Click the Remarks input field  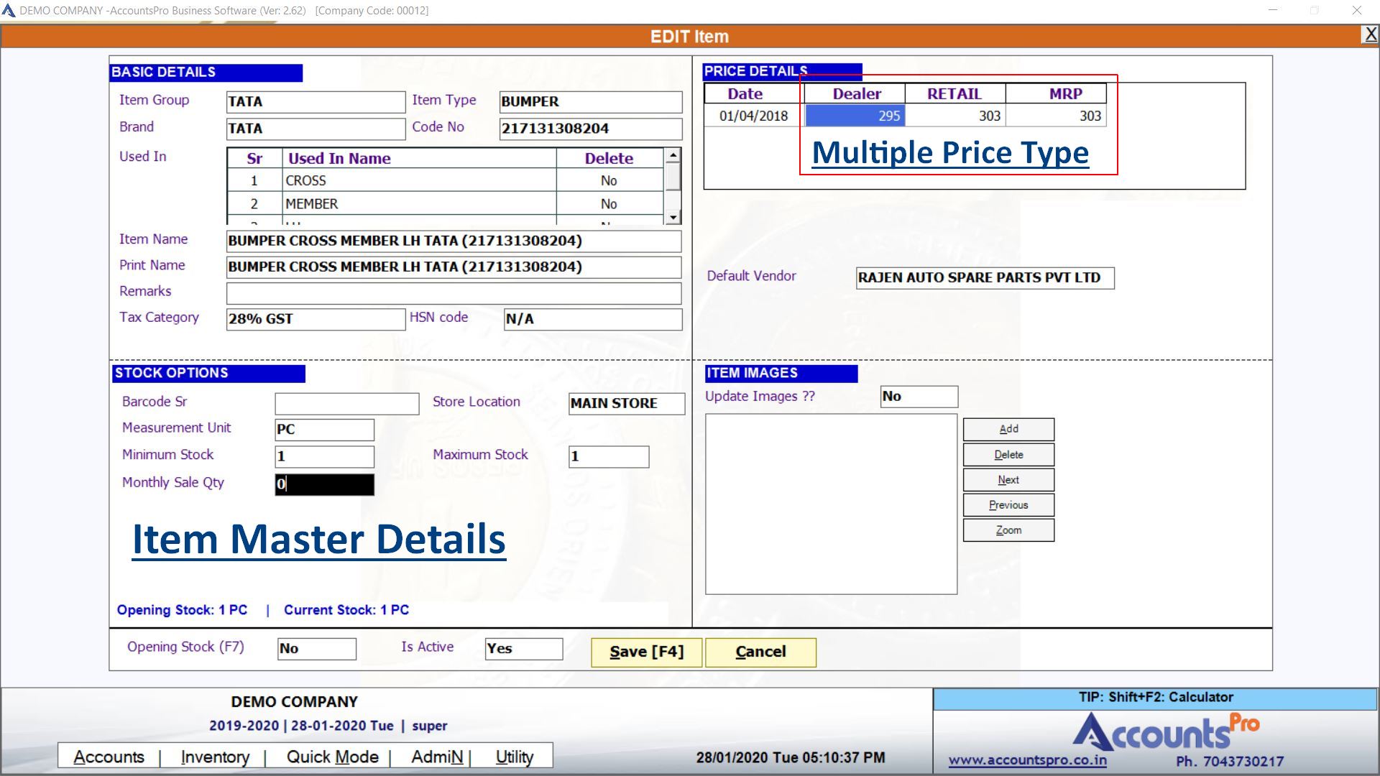coord(454,293)
